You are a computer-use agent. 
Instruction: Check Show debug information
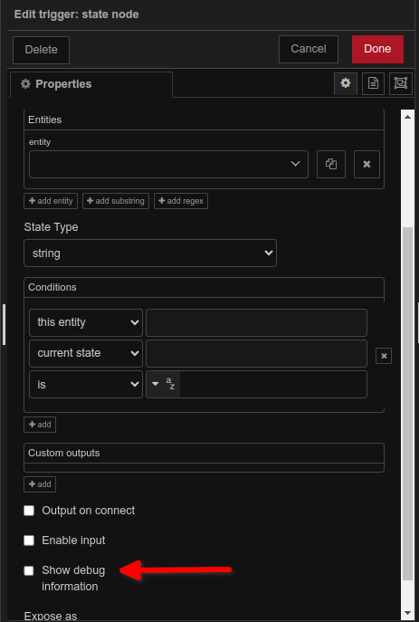(29, 570)
